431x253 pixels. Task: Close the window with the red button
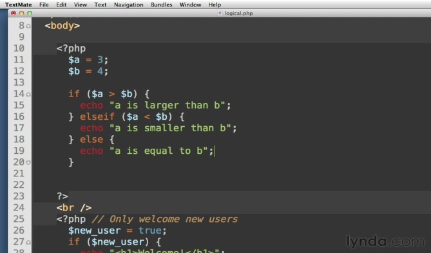coord(14,13)
